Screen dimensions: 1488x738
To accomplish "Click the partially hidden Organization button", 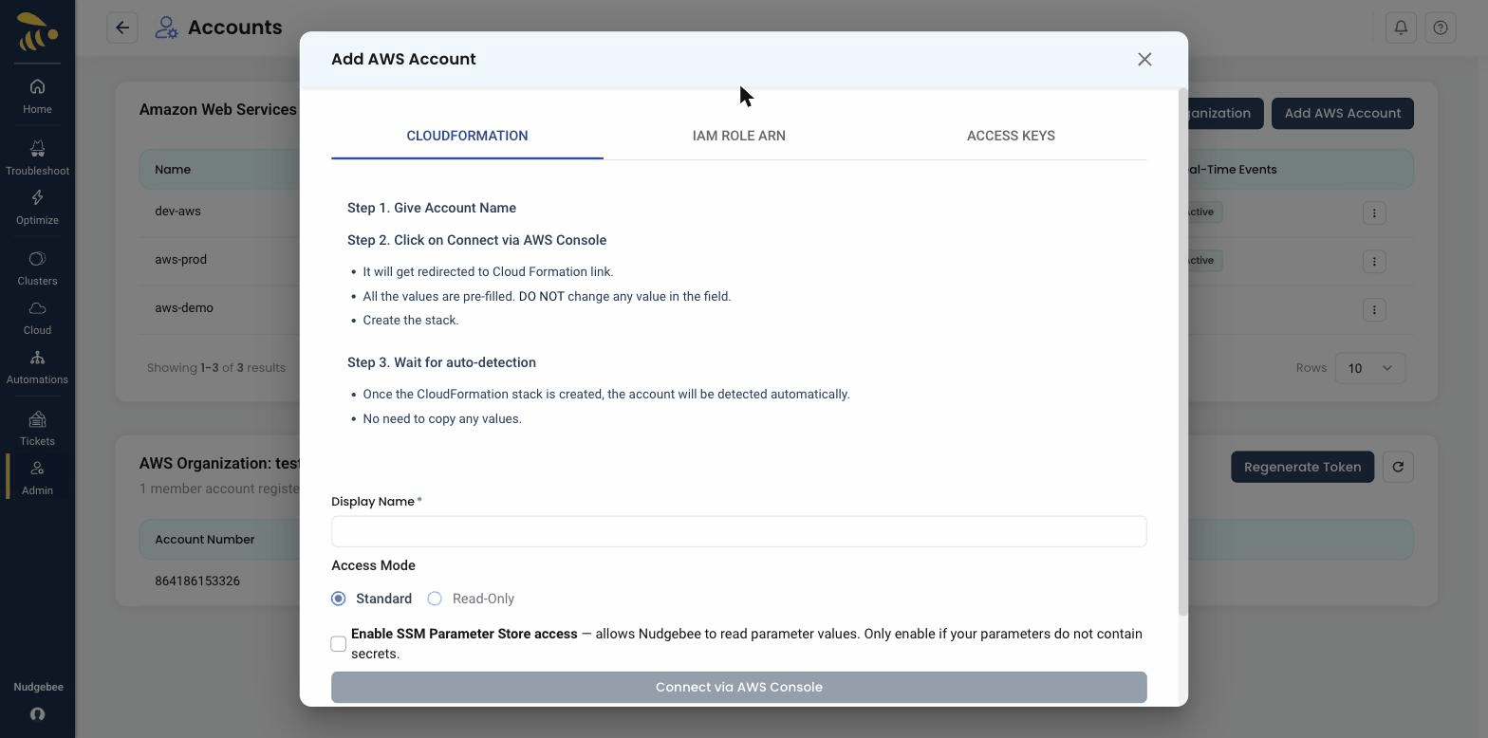I will 1225,113.
